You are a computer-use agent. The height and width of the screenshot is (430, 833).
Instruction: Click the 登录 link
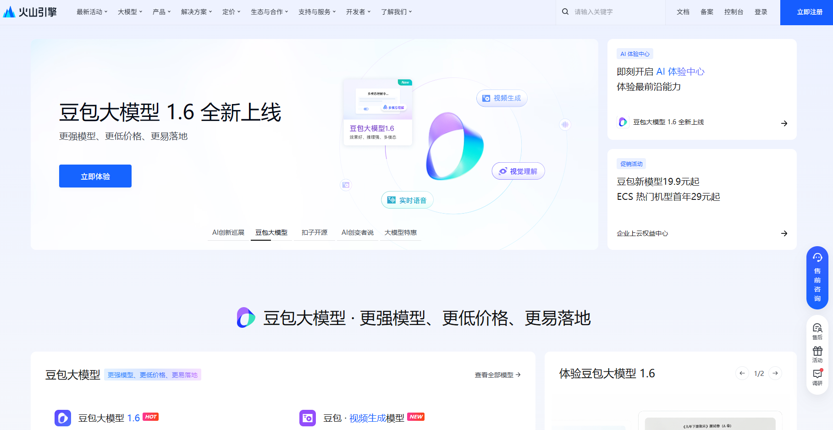tap(761, 12)
